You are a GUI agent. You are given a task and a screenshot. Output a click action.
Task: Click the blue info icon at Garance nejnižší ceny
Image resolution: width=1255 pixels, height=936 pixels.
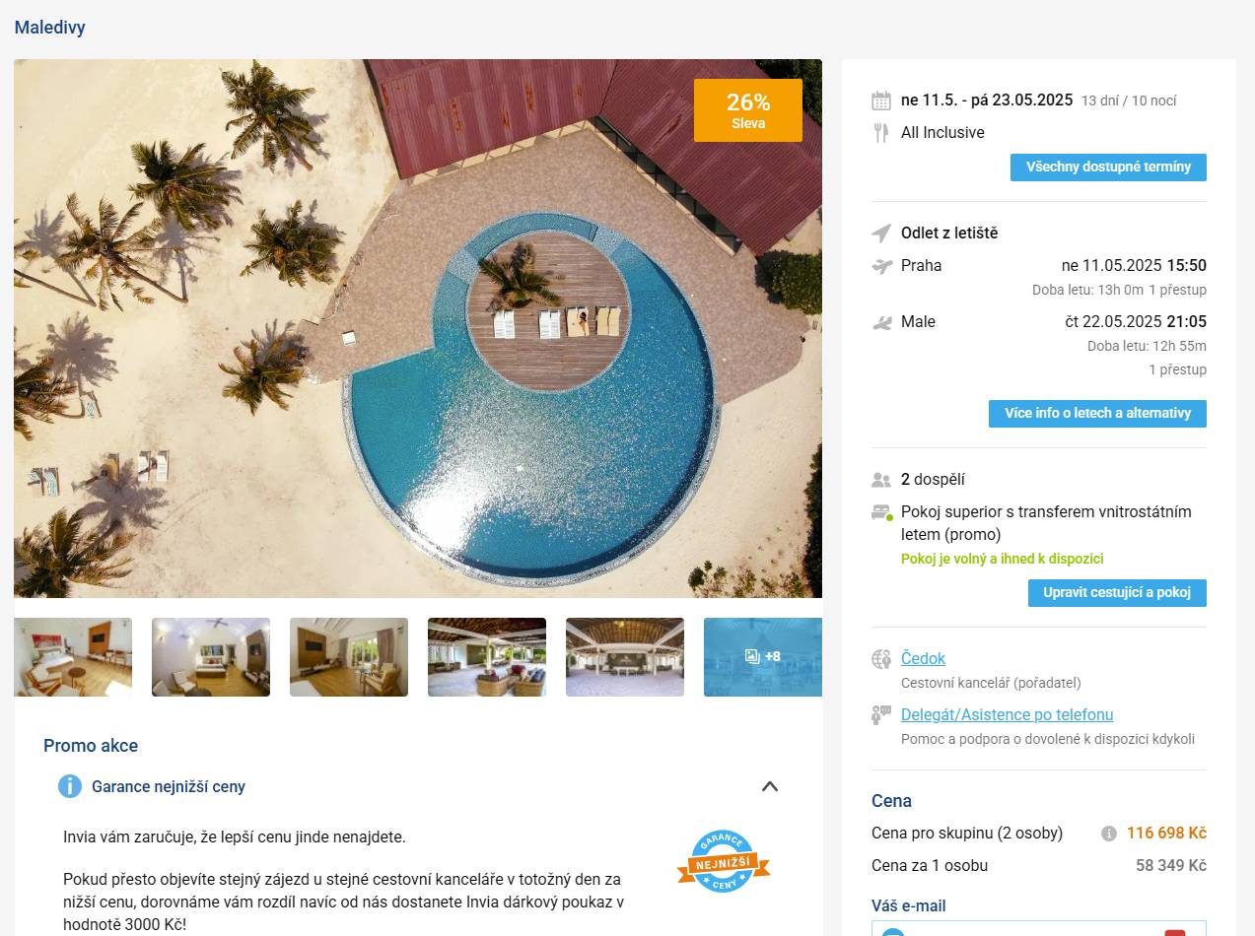pos(70,786)
